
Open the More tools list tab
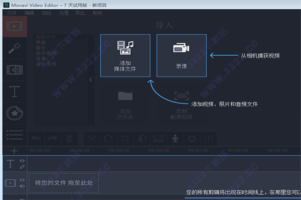click(x=15, y=134)
